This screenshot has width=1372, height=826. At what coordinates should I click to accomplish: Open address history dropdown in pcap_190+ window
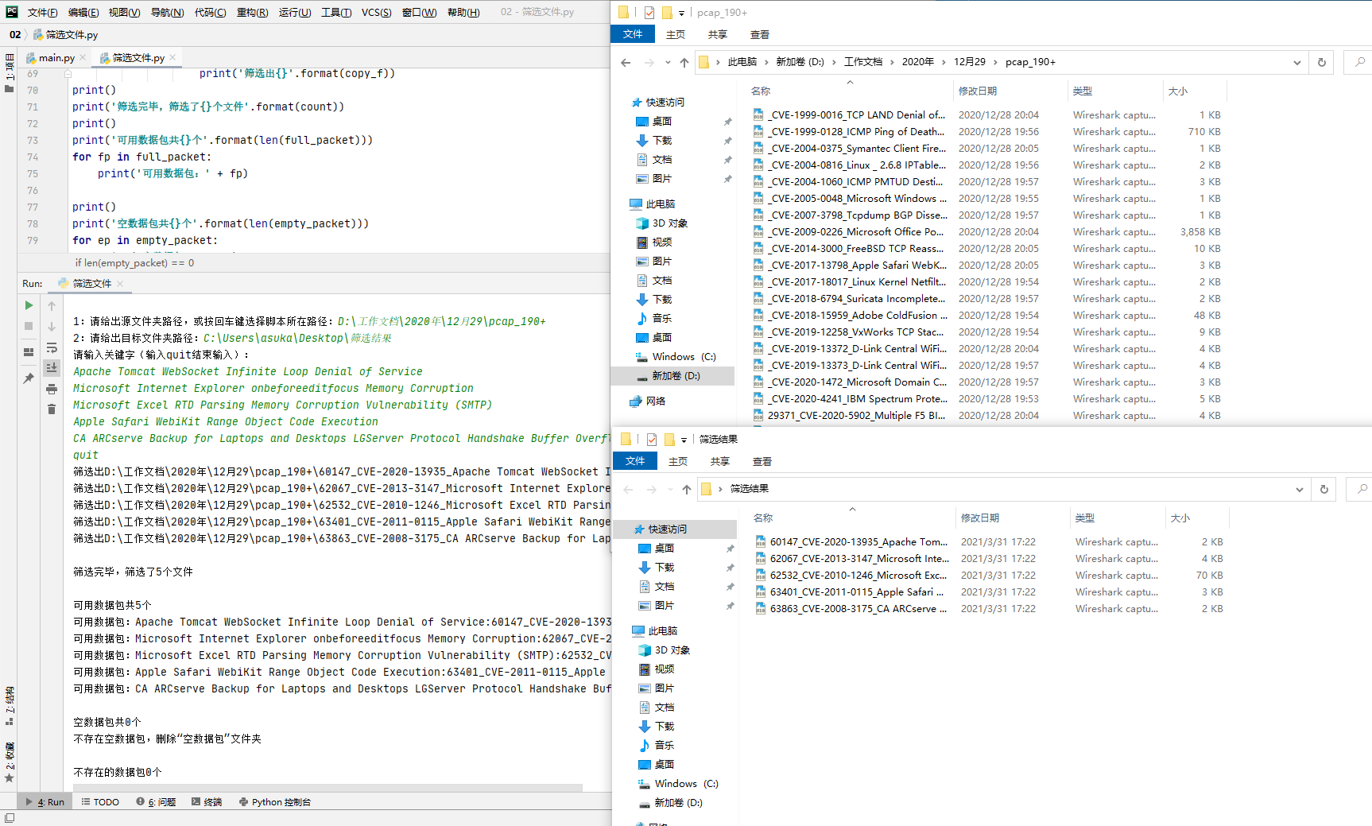point(1297,62)
